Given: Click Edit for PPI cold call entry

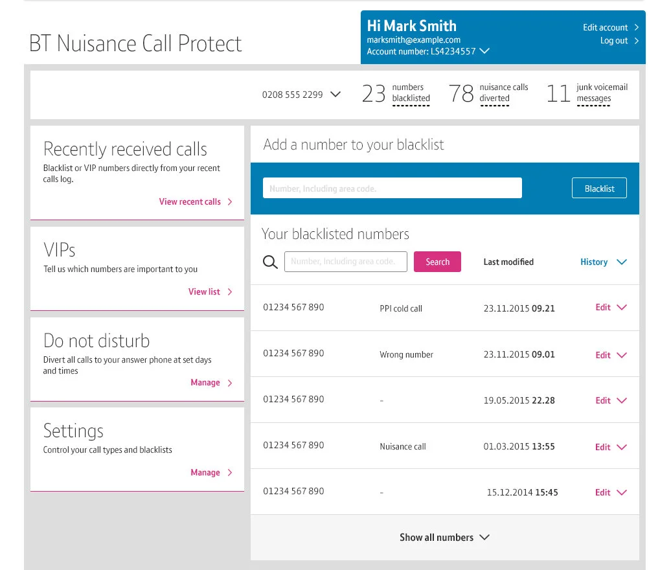Looking at the screenshot, I should click(x=603, y=307).
